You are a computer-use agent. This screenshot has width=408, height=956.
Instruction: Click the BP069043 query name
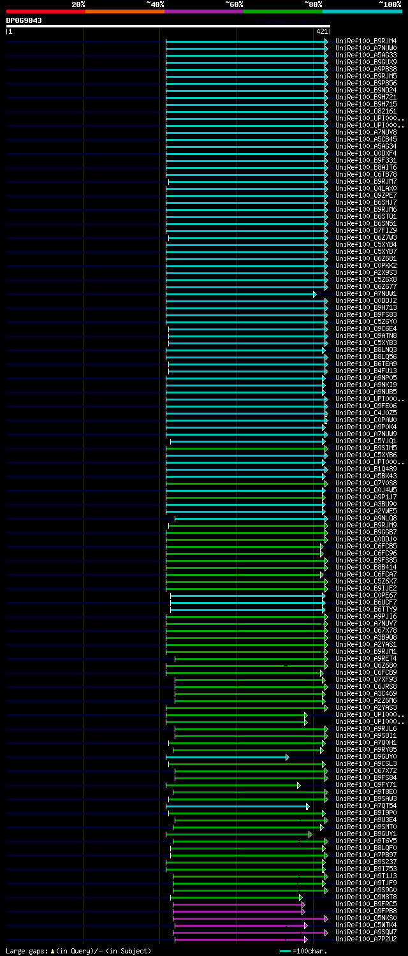pos(24,20)
